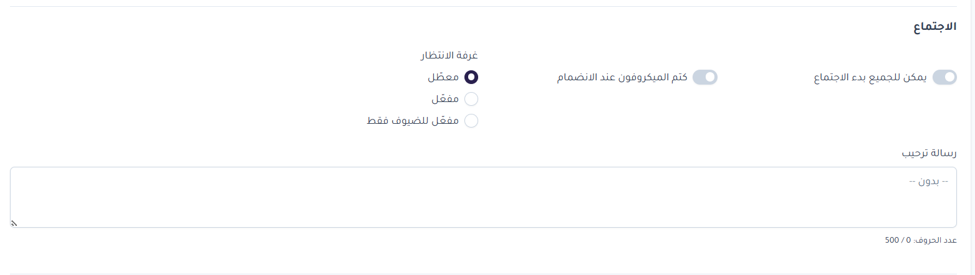The image size is (975, 275).
Task: Click the "معطّل" option label text
Action: point(443,78)
